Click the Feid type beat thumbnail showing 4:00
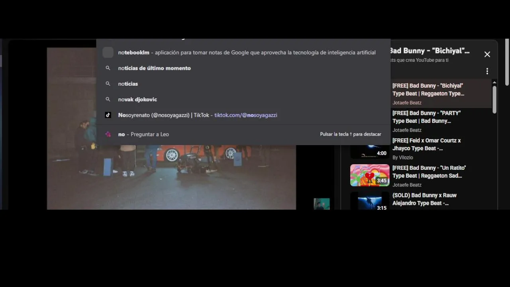This screenshot has height=287, width=510. coord(370,152)
